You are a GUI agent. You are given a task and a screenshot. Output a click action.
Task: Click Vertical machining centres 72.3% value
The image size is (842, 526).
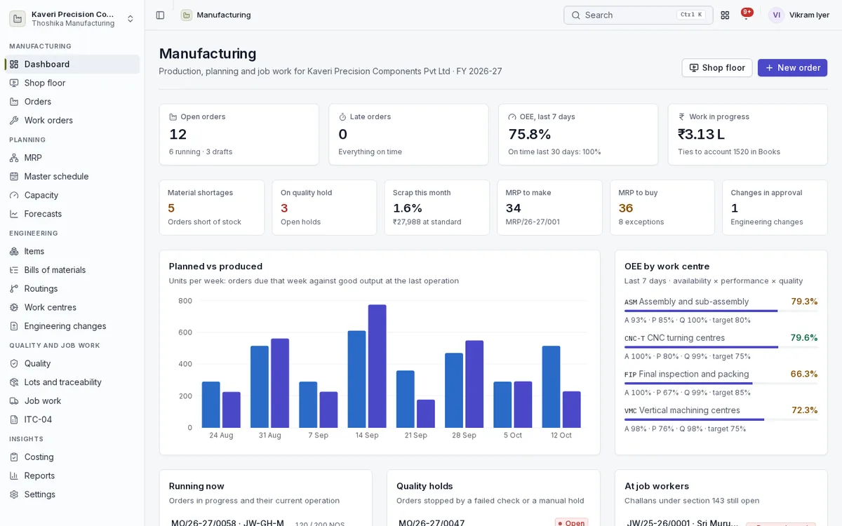[805, 410]
